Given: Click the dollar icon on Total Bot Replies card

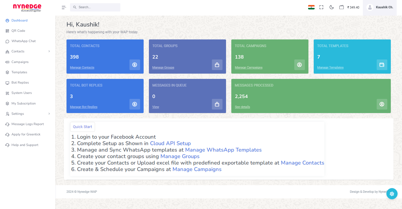Looking at the screenshot, I should [x=135, y=104].
